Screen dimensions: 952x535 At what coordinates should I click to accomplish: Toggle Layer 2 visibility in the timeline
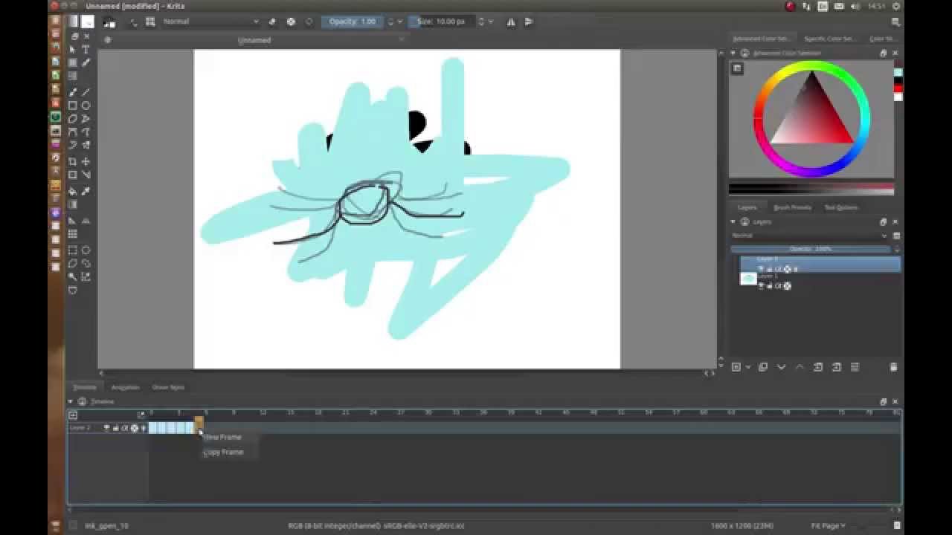point(106,428)
